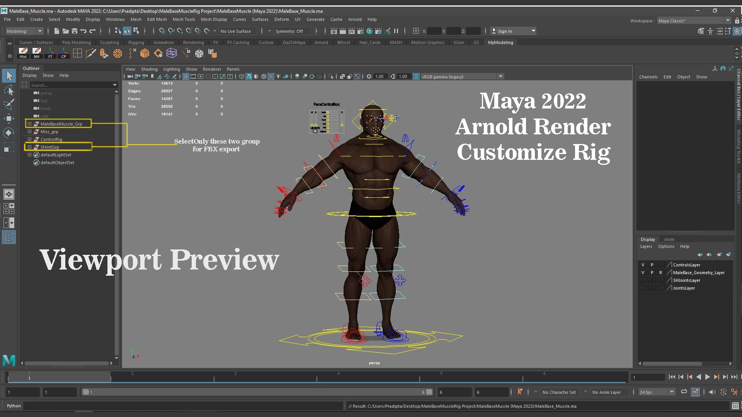Open the viewport Shading menu
This screenshot has height=417, width=742.
click(149, 69)
